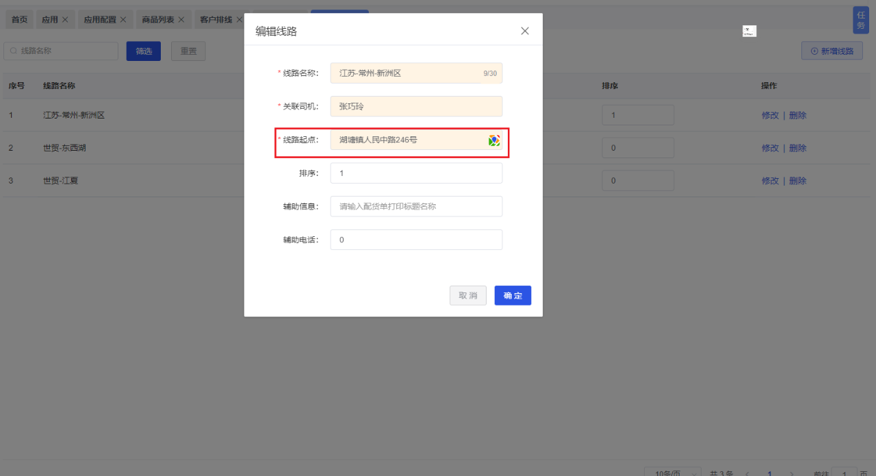Click 修改 for 世贸-东西湖 row
876x476 pixels.
[770, 148]
